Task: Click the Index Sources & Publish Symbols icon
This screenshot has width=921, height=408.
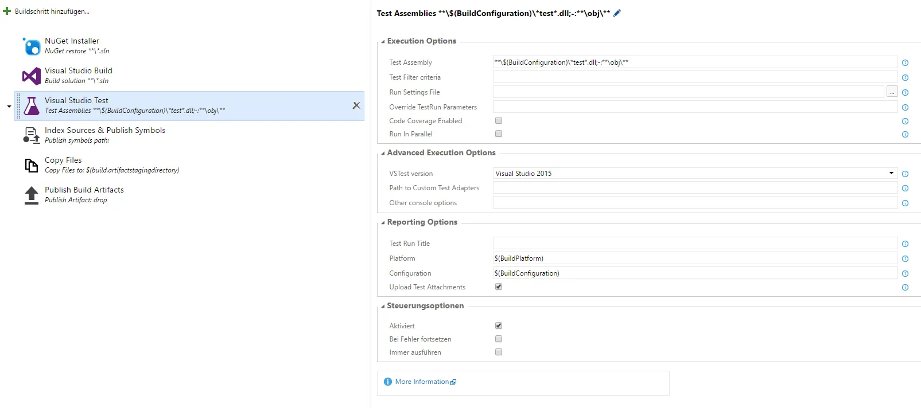Action: pos(32,135)
